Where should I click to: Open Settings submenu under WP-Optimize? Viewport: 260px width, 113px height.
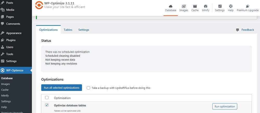click(x=6, y=101)
